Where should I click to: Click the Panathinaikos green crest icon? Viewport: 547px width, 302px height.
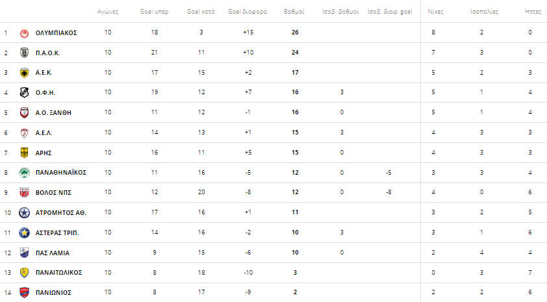[24, 173]
